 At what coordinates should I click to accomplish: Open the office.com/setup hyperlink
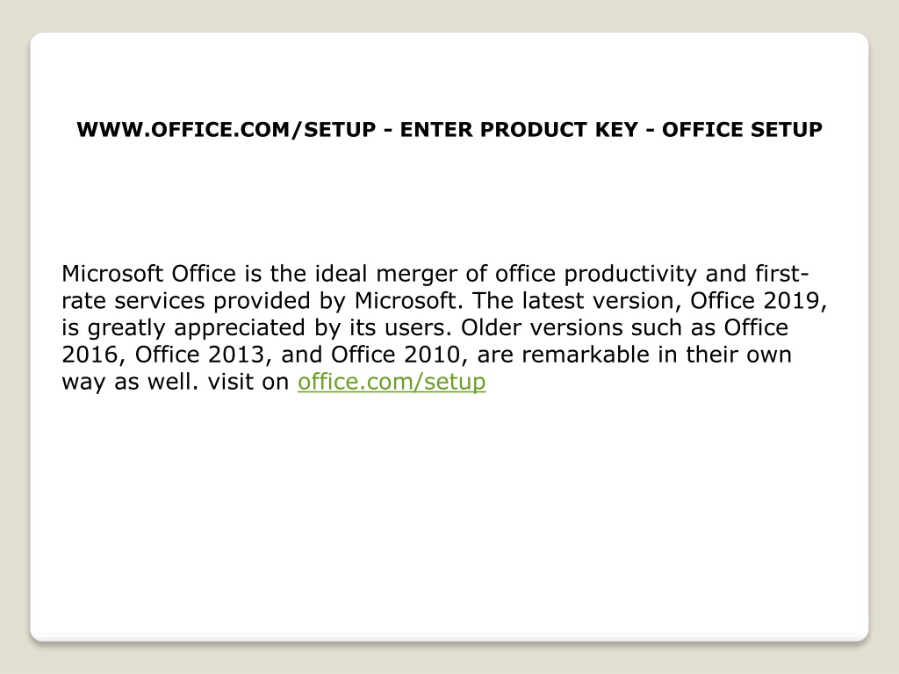click(392, 382)
